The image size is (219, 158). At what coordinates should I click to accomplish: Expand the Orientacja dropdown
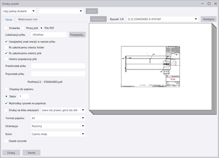58,126
